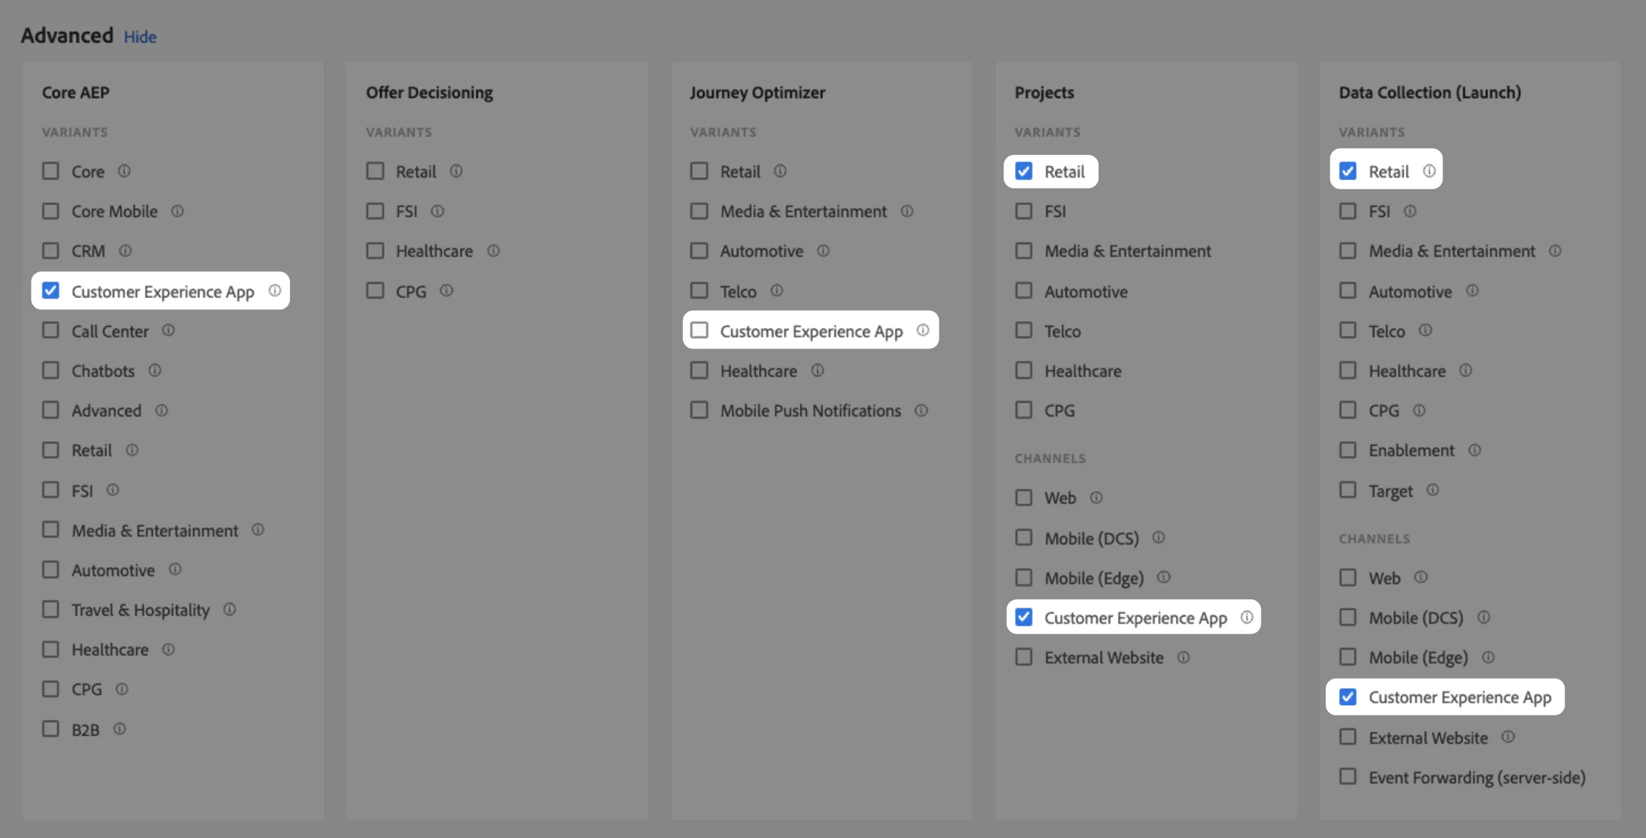Hide the Advanced section

click(x=140, y=36)
